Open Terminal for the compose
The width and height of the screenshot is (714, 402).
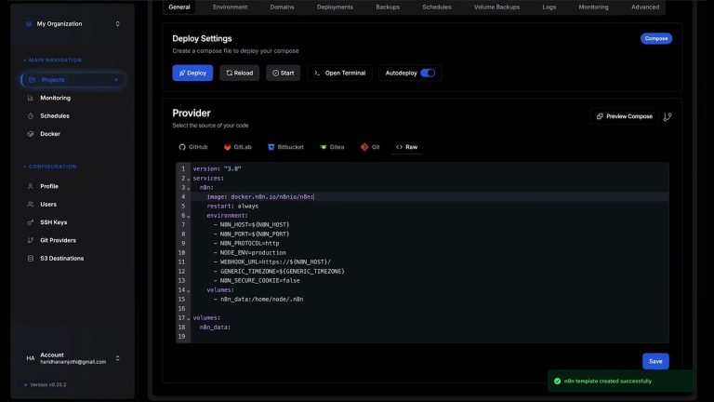339,73
